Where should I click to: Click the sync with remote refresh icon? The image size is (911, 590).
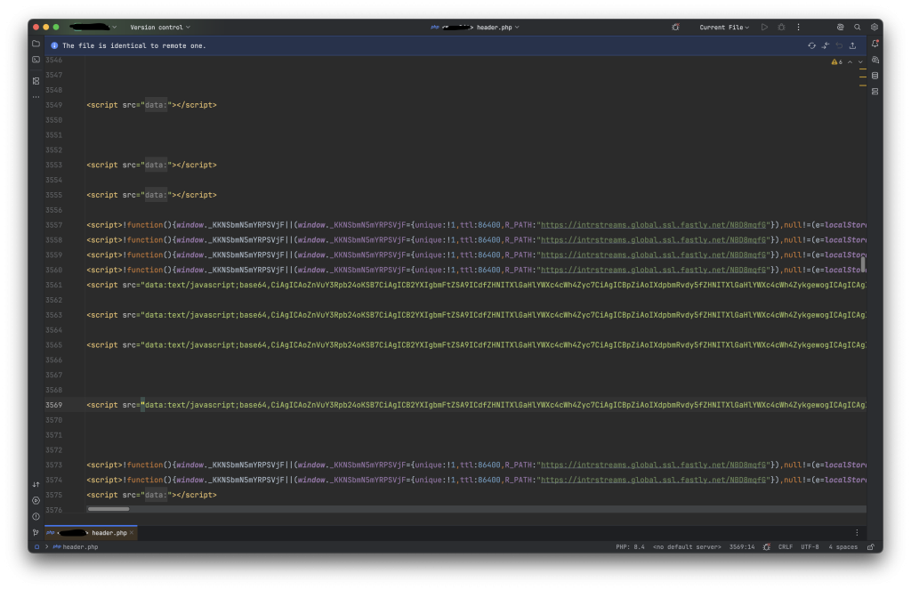point(811,45)
